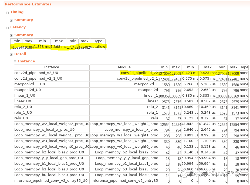Collapse the Latency section
The image size is (250, 185).
click(7, 28)
